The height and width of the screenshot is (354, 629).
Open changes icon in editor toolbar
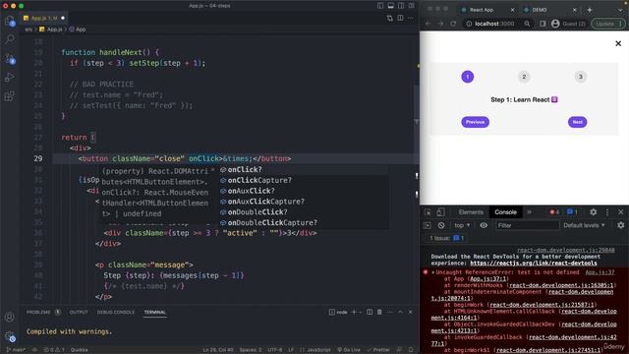click(x=390, y=18)
